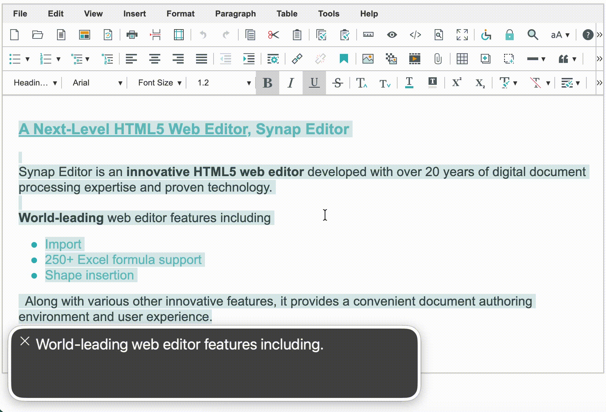Paste from clipboard icon

coord(297,35)
